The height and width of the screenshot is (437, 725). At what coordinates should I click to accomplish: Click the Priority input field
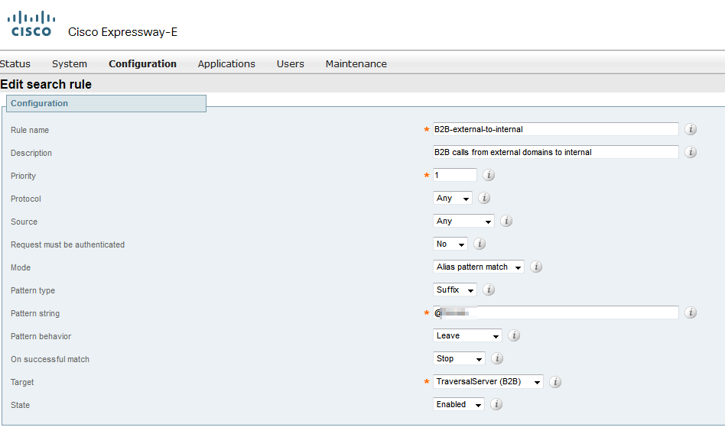click(455, 175)
